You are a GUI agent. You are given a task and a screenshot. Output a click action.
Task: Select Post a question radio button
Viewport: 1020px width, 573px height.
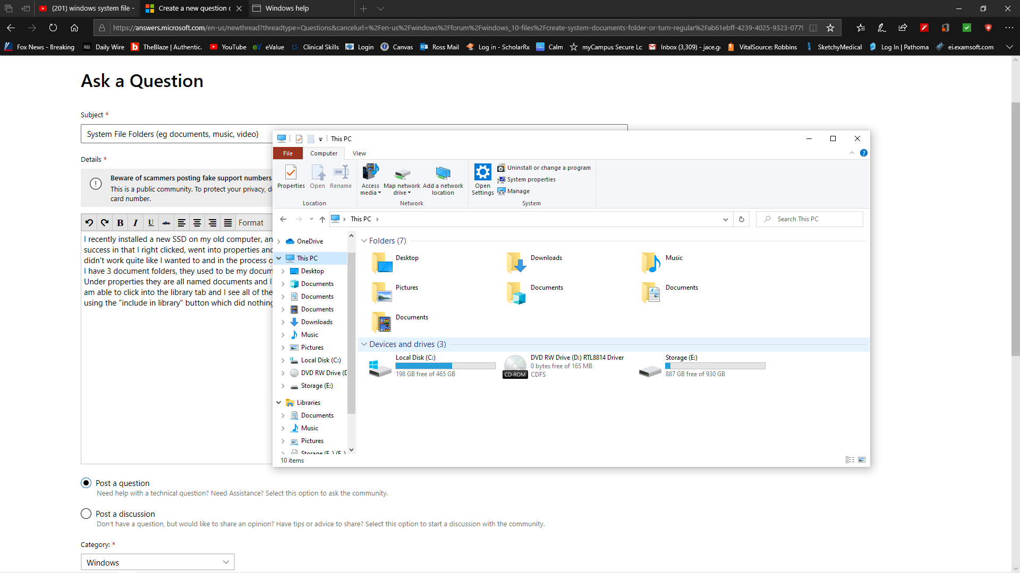(x=86, y=483)
